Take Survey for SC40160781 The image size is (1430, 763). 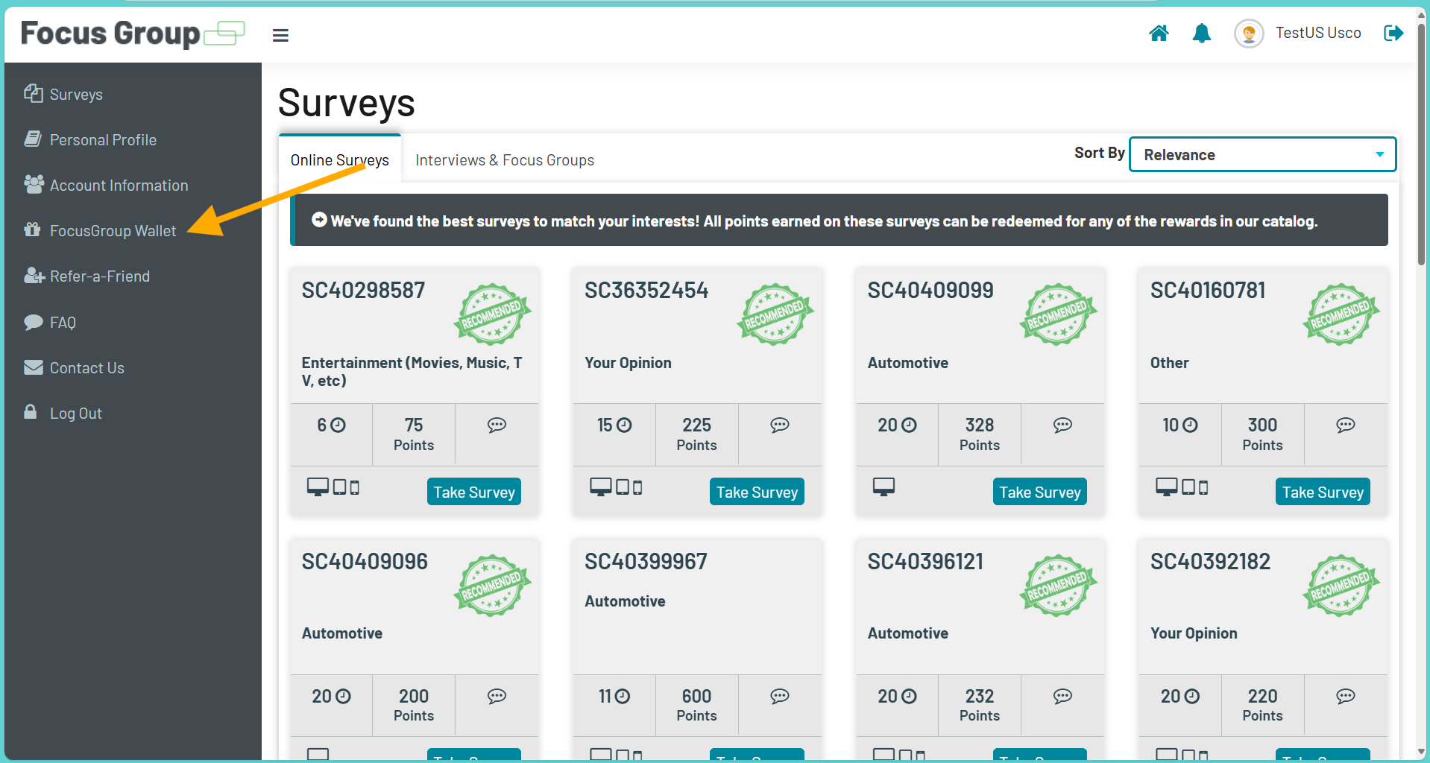tap(1323, 492)
